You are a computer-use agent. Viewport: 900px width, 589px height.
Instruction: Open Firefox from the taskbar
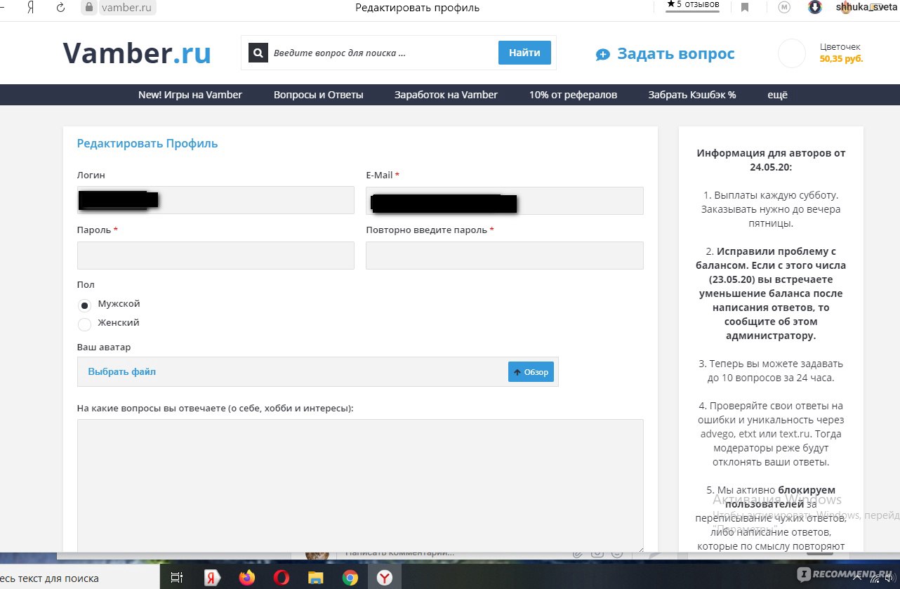tap(247, 578)
